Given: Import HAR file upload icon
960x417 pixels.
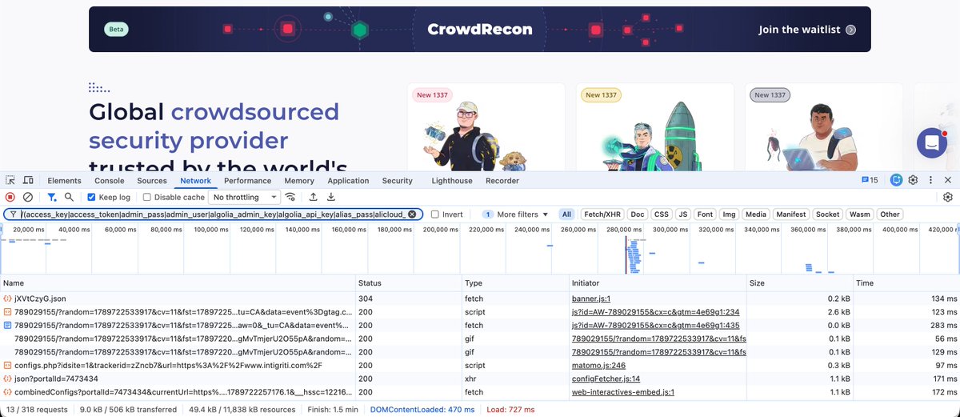Looking at the screenshot, I should [313, 197].
